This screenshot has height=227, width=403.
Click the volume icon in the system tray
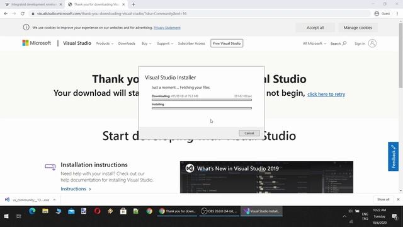tap(350, 211)
